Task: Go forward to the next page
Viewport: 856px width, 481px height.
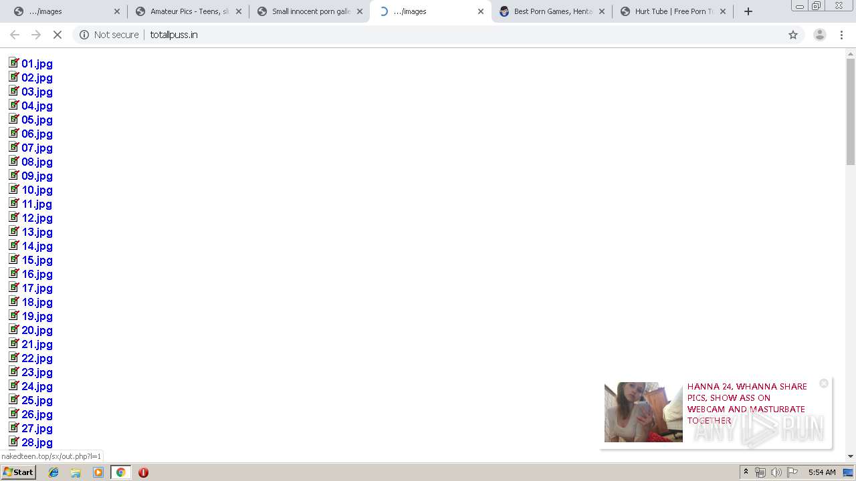Action: 36,35
